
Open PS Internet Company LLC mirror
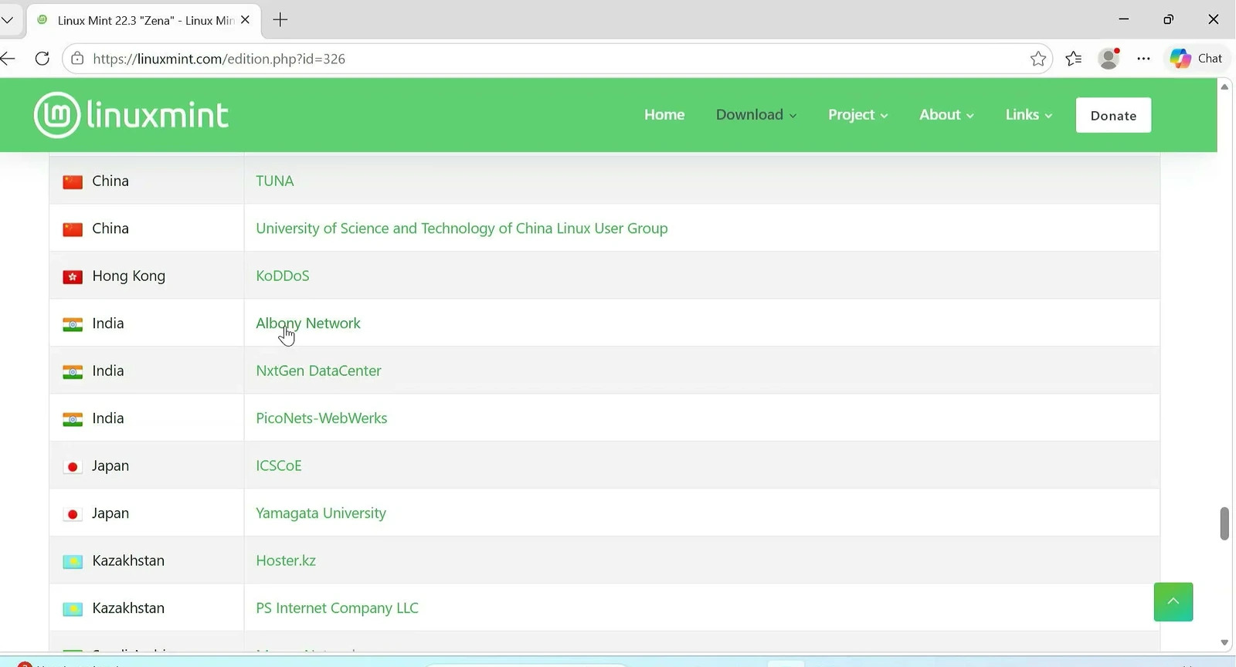(x=337, y=608)
